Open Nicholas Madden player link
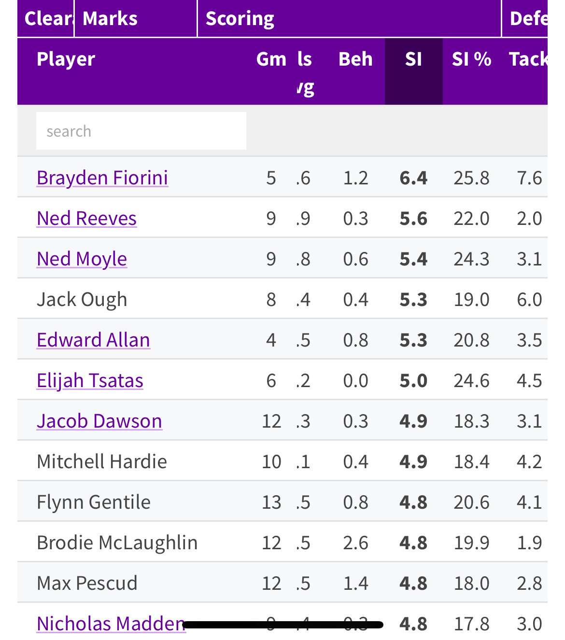This screenshot has height=640, width=565. point(111,624)
